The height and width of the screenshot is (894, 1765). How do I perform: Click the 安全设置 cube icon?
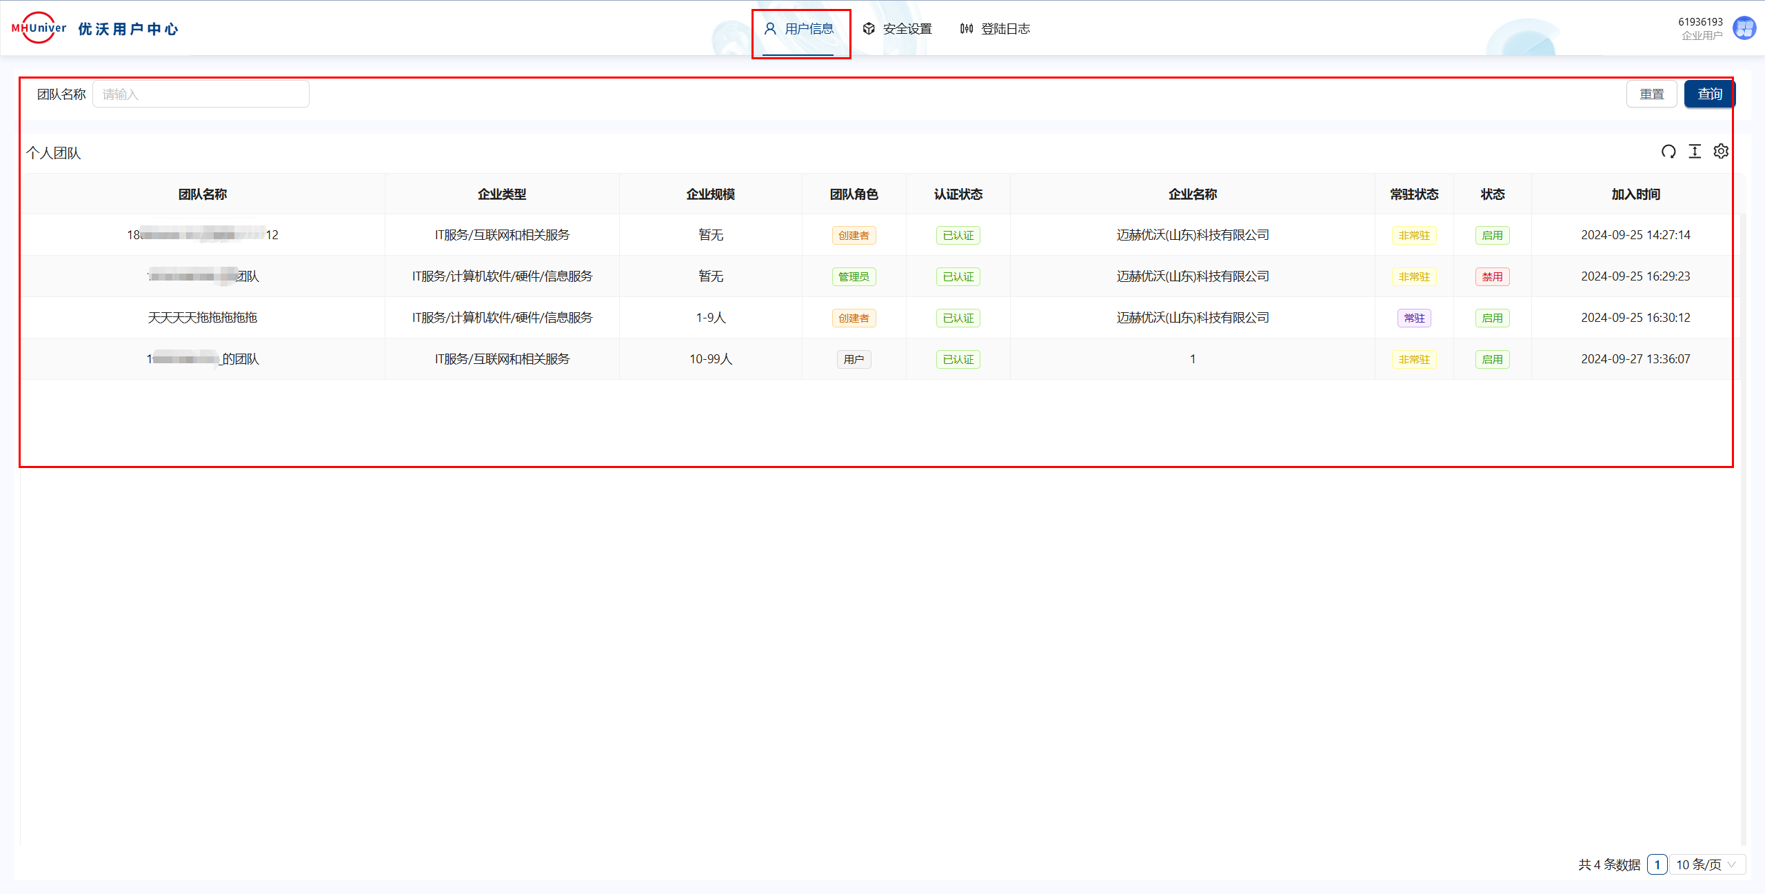coord(869,29)
